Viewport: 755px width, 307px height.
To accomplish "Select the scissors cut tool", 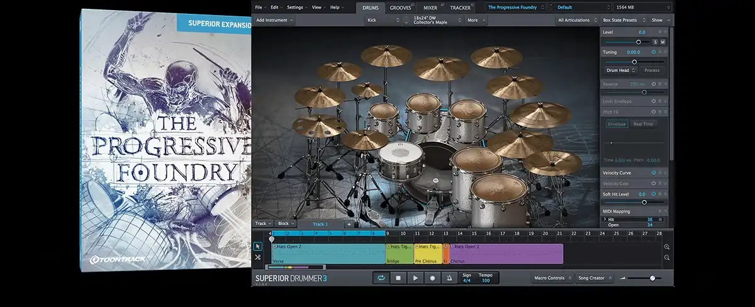I will point(258,257).
